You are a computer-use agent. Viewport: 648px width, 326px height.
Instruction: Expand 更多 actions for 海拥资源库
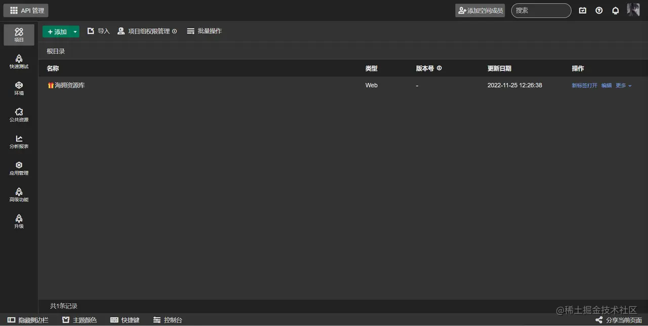click(624, 86)
